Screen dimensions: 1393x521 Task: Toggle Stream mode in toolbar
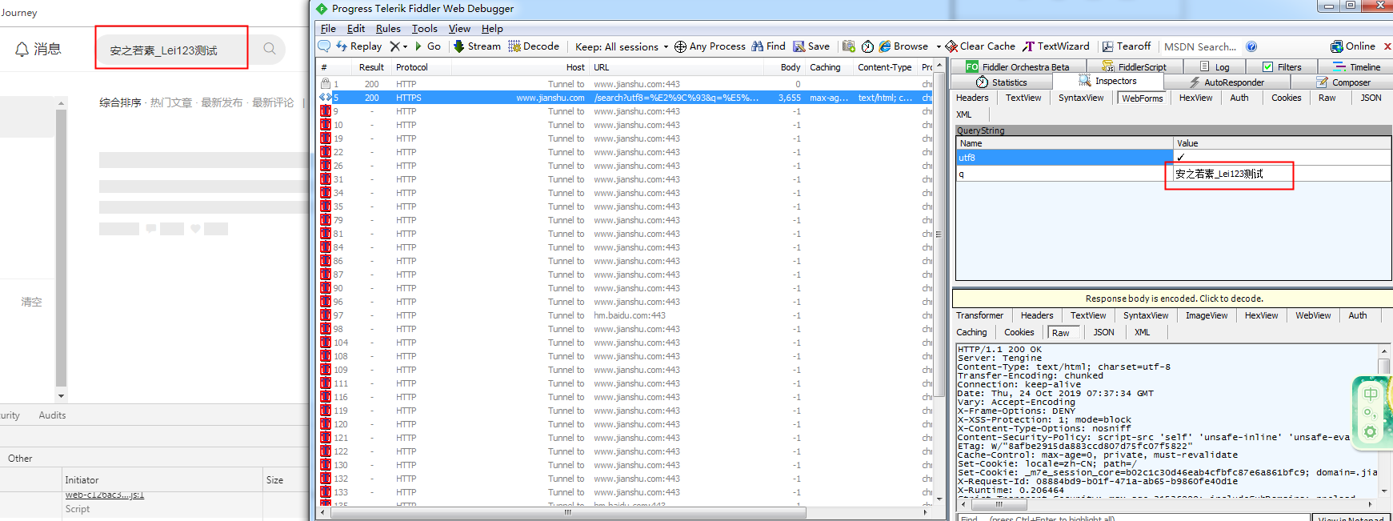point(477,46)
